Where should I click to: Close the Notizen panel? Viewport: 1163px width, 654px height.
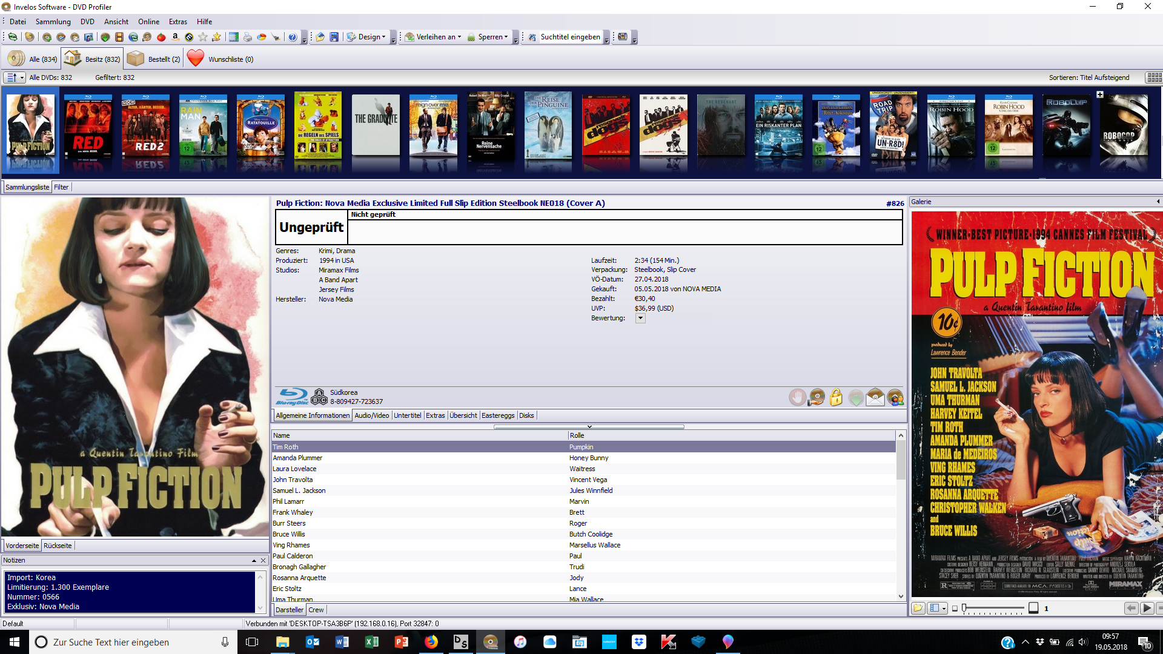pyautogui.click(x=263, y=561)
